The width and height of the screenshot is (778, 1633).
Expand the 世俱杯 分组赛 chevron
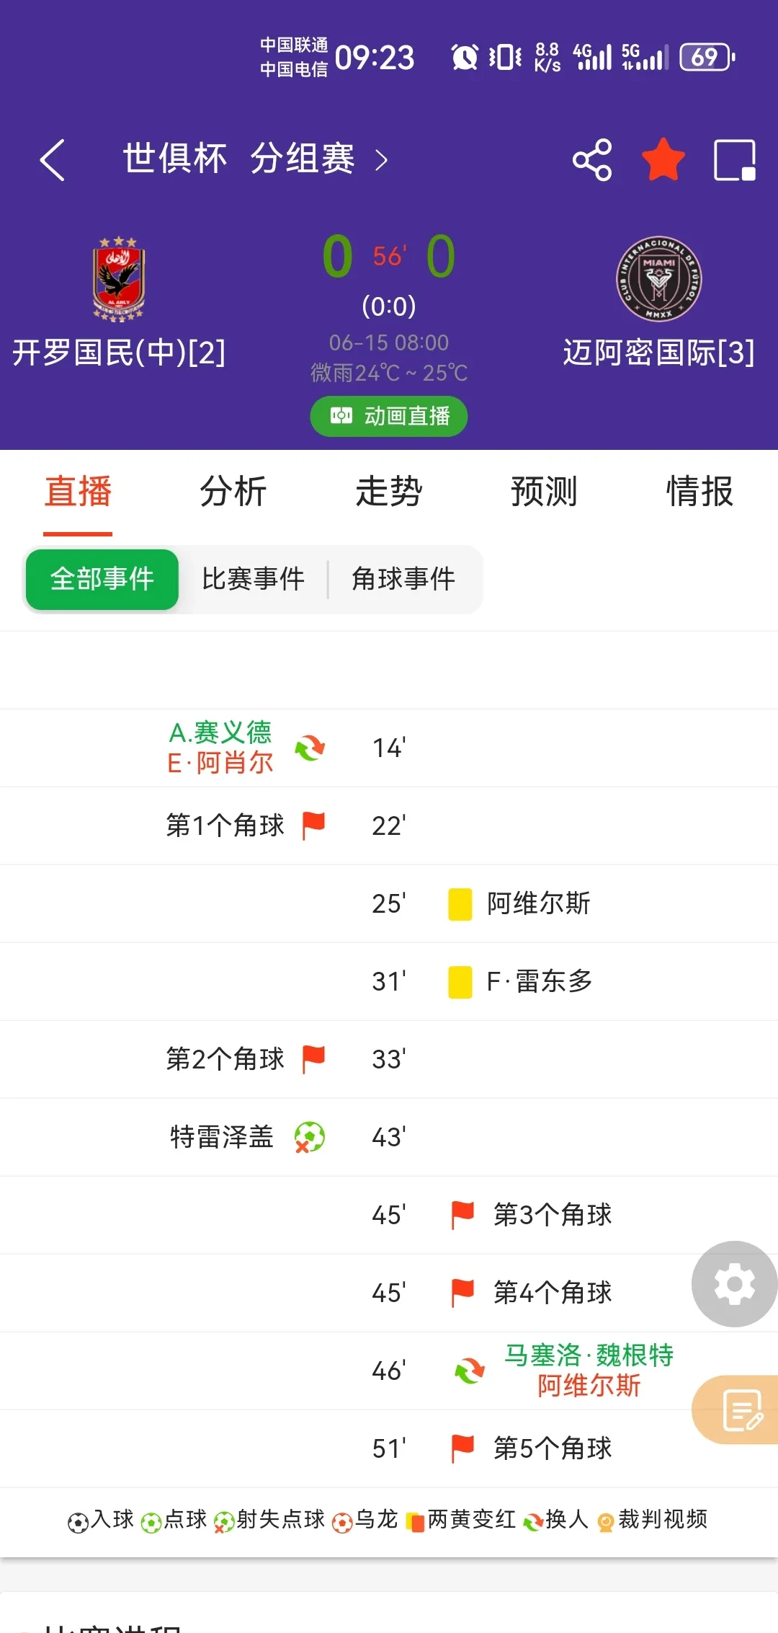pos(382,160)
